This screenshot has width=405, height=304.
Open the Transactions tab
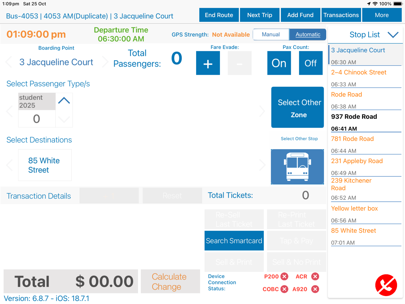pos(341,15)
